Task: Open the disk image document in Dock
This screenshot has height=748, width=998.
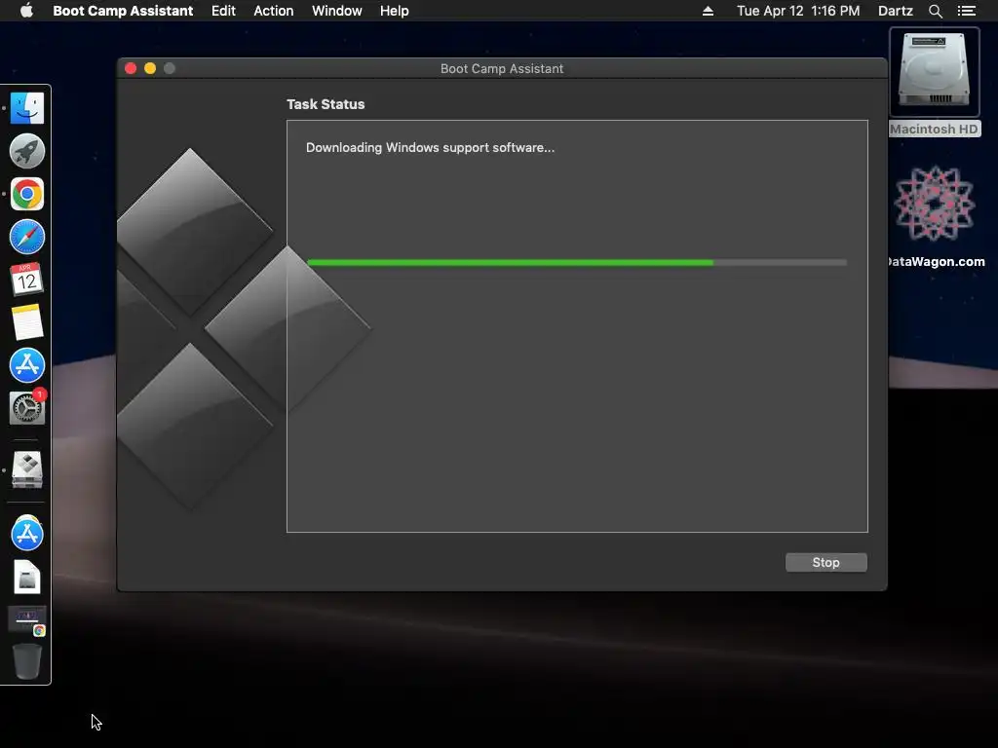Action: coord(26,577)
